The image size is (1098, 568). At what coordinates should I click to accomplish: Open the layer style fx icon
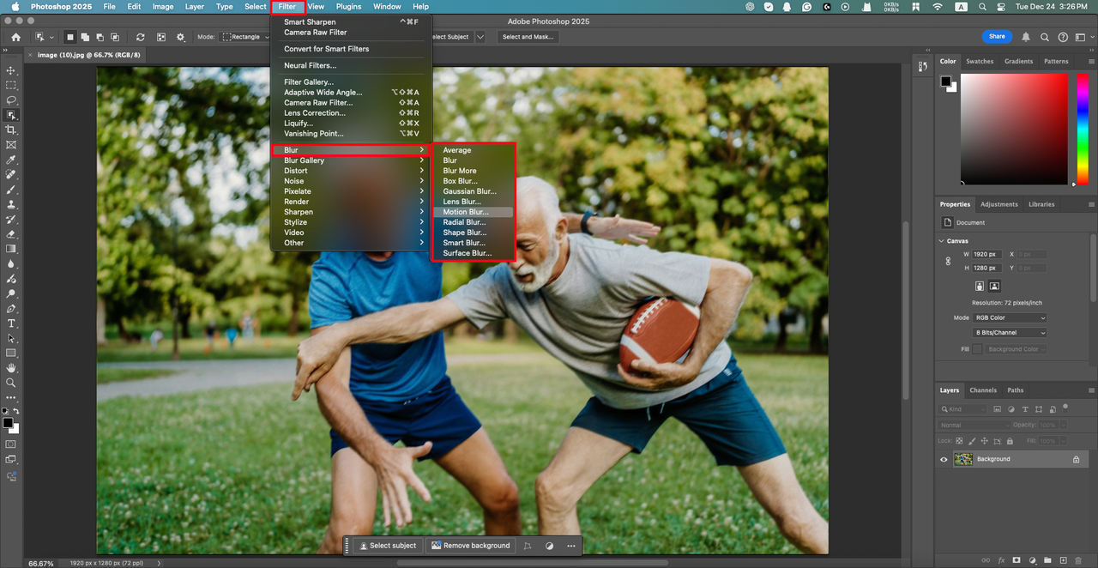tap(1001, 559)
